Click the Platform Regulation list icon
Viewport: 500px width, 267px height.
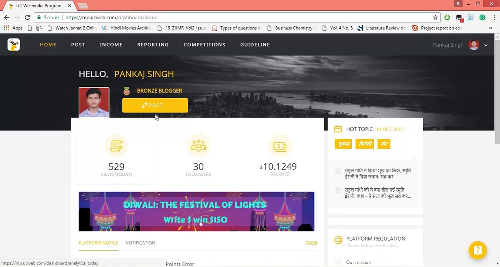coord(338,240)
